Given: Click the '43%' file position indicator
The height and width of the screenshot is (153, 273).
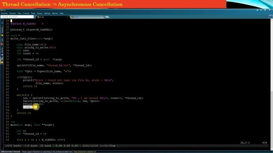Looking at the screenshot, I should 264,143.
